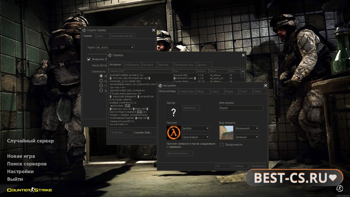Click Новая игра in main menu
Screen dimensions: 350x197
[x=21, y=156]
